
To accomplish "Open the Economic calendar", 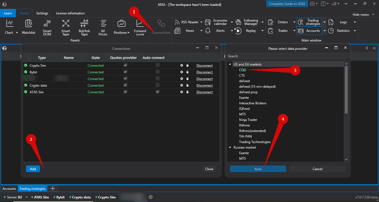I will point(216,22).
